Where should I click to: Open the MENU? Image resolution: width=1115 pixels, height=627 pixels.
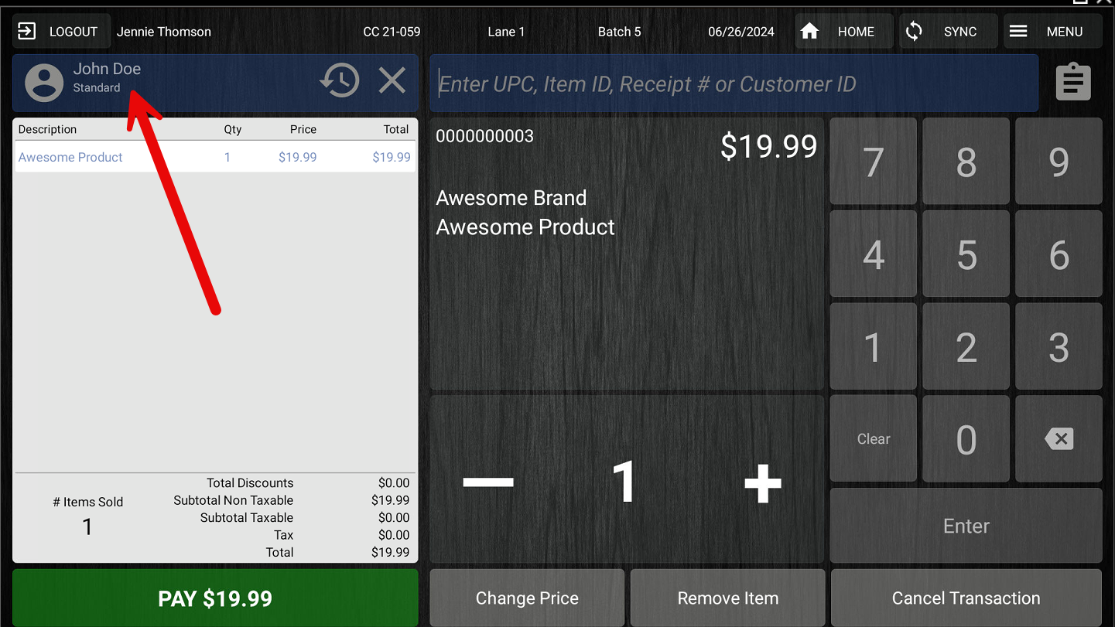1053,32
